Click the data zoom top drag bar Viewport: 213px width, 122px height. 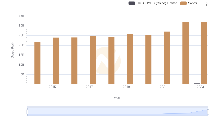[x=118, y=107]
